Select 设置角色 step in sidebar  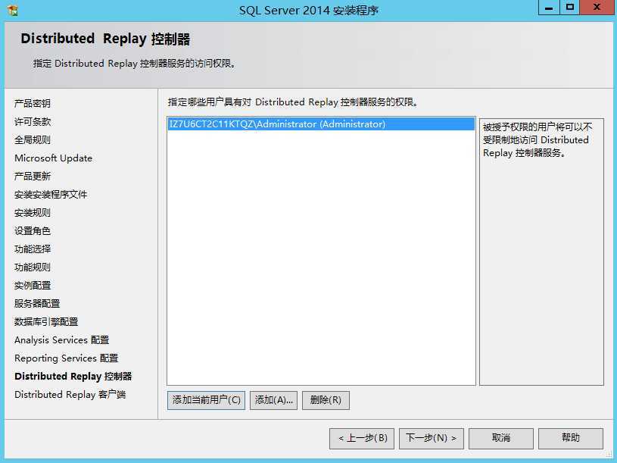pyautogui.click(x=33, y=230)
